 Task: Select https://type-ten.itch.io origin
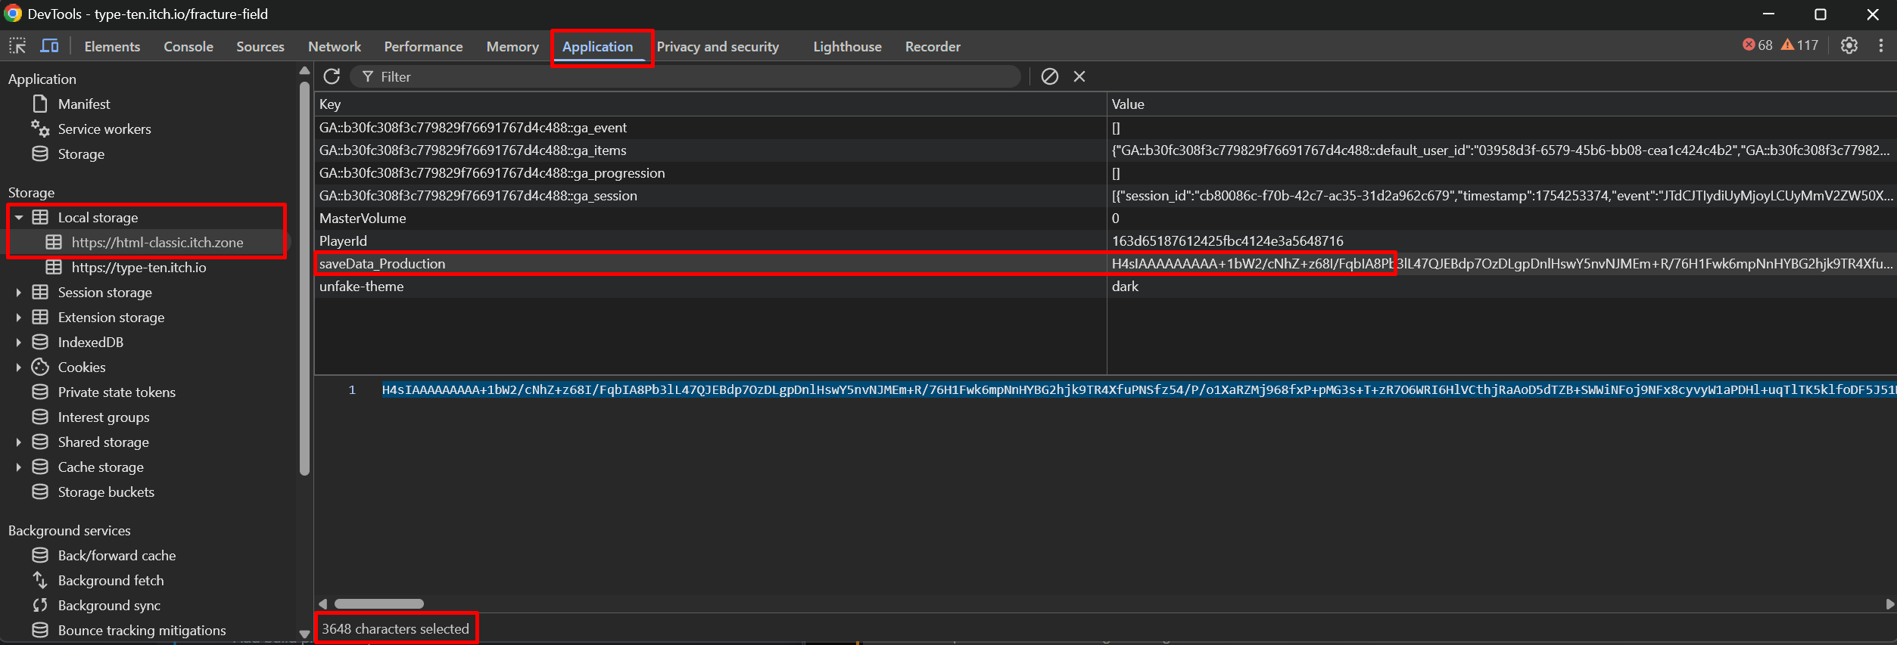coord(139,267)
